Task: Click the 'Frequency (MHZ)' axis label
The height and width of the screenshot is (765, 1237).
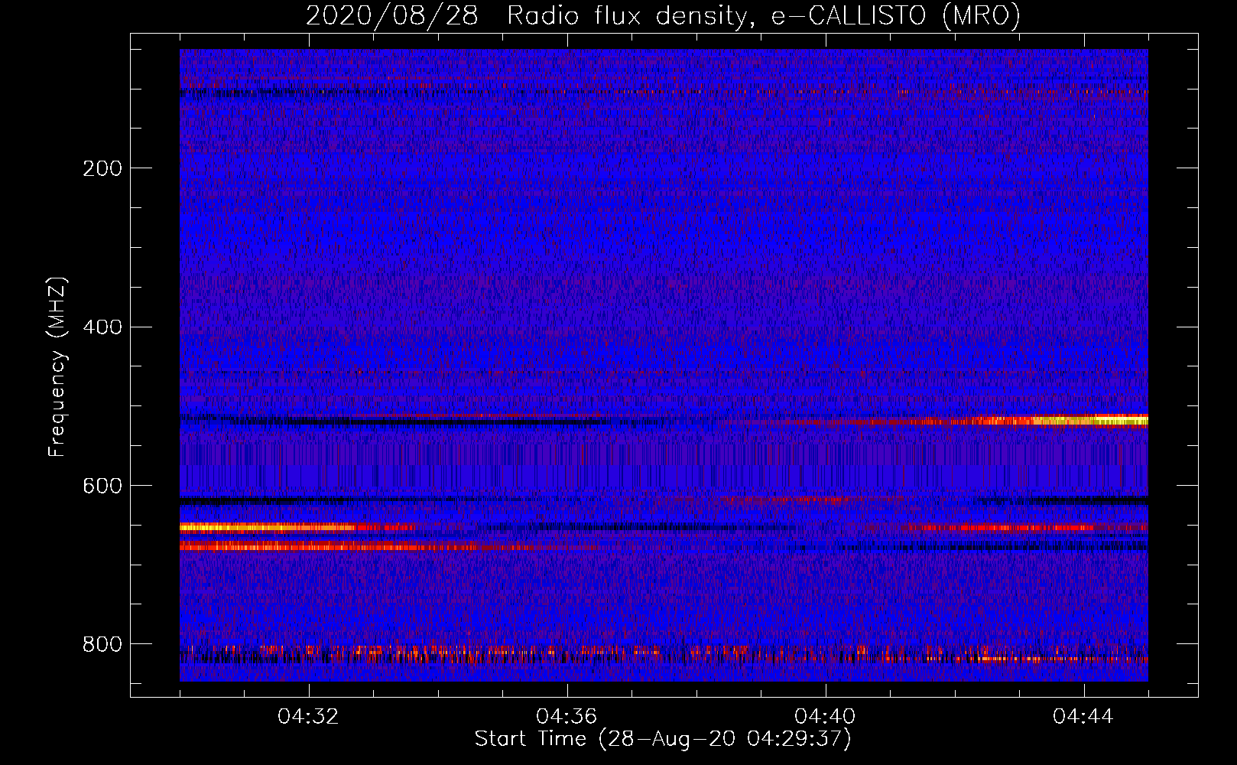Action: [57, 366]
